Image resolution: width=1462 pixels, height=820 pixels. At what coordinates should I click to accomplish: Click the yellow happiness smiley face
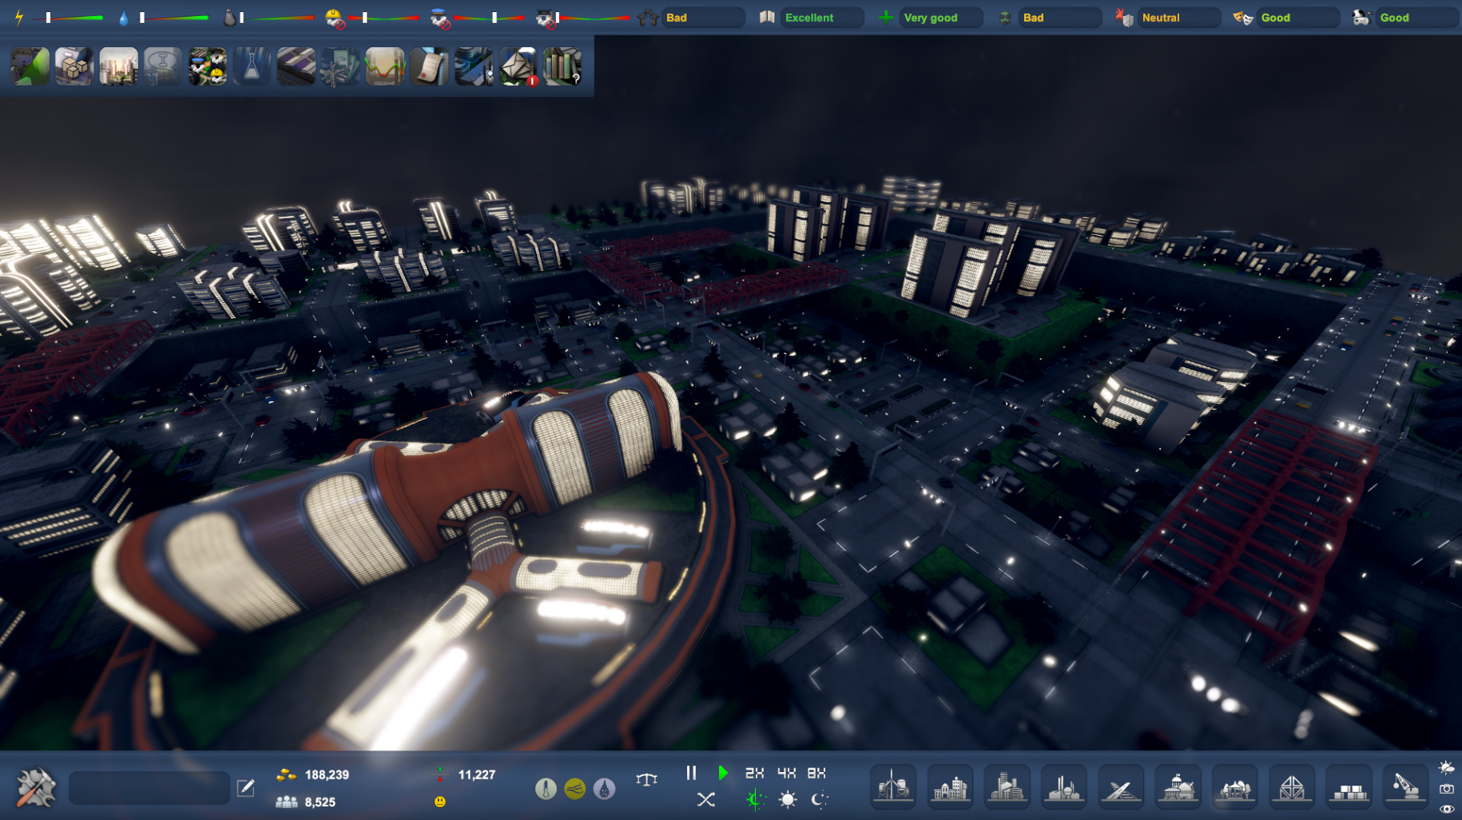click(439, 802)
